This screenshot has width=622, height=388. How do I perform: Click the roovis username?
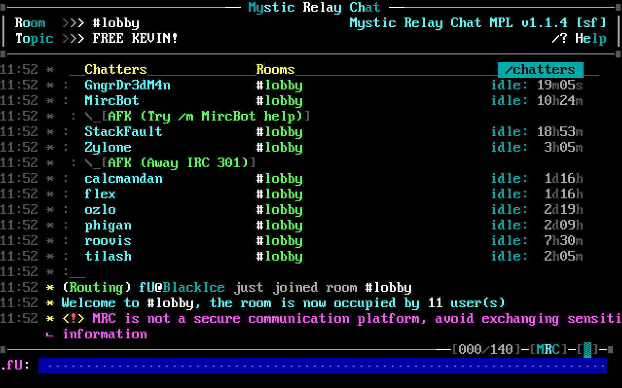pyautogui.click(x=108, y=241)
